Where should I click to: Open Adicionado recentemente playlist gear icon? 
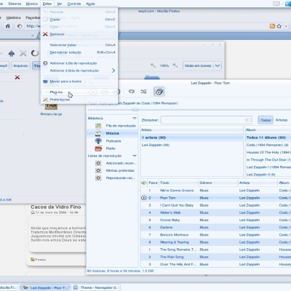(x=98, y=163)
